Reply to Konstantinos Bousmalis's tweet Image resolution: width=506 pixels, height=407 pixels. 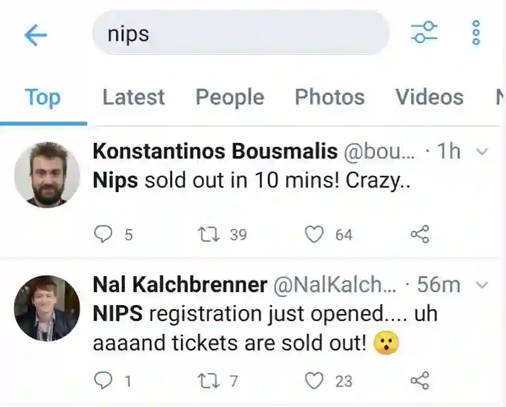tap(105, 234)
